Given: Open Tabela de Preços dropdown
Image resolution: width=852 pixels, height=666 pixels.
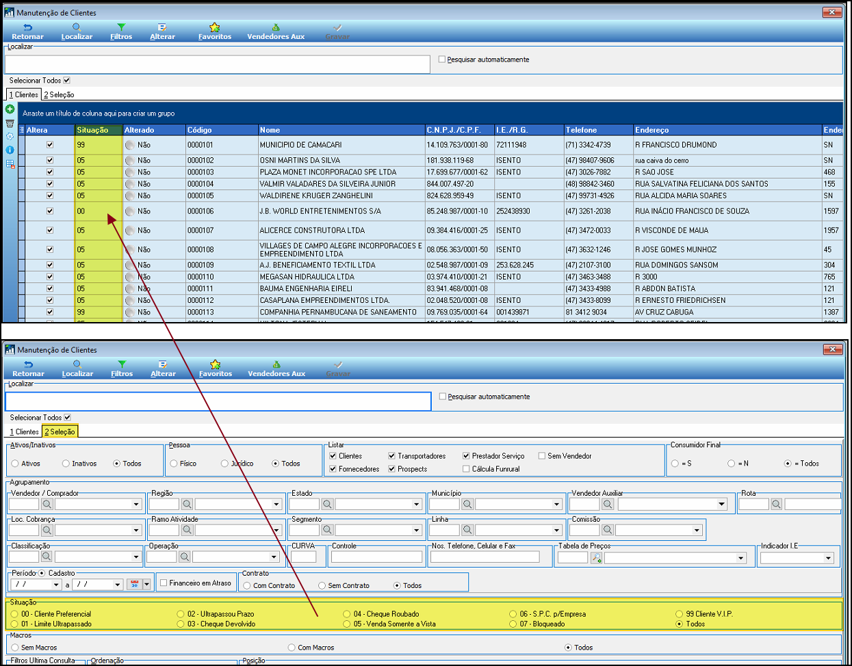Looking at the screenshot, I should coord(740,558).
